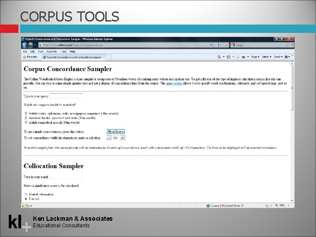Open the File menu

[25, 52]
